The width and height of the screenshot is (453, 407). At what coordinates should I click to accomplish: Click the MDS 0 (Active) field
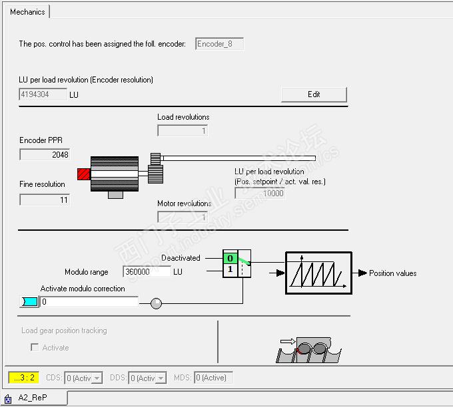pyautogui.click(x=213, y=378)
